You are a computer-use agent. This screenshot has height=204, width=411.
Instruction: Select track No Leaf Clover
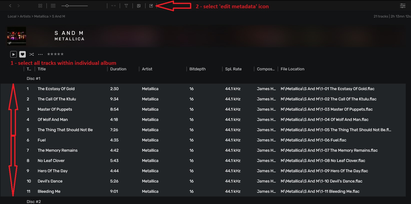pos(203,161)
